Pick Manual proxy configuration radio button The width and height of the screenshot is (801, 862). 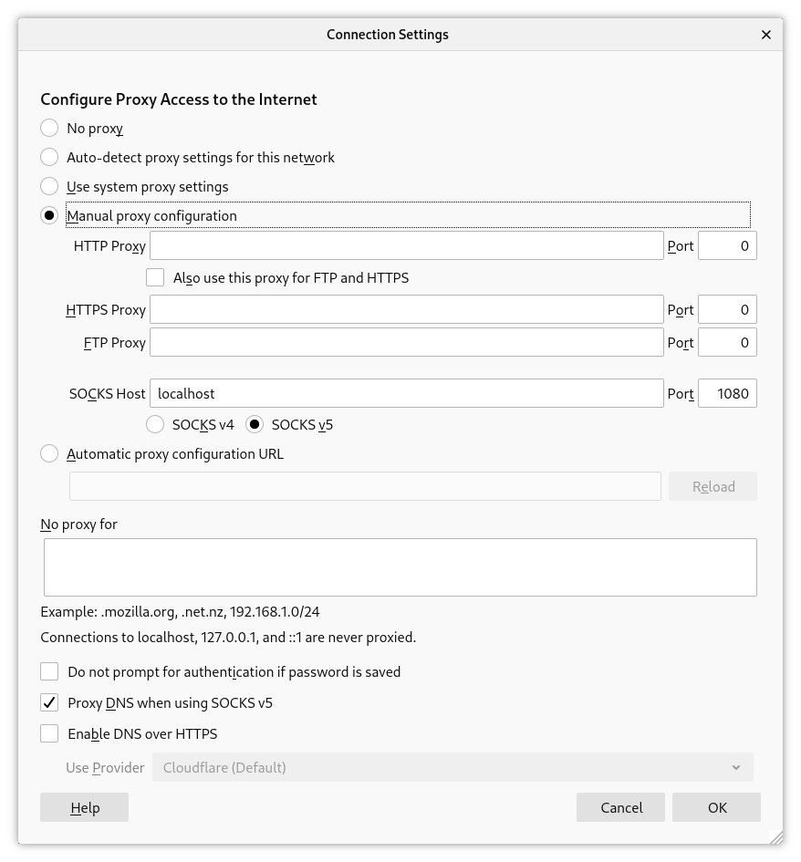point(50,216)
